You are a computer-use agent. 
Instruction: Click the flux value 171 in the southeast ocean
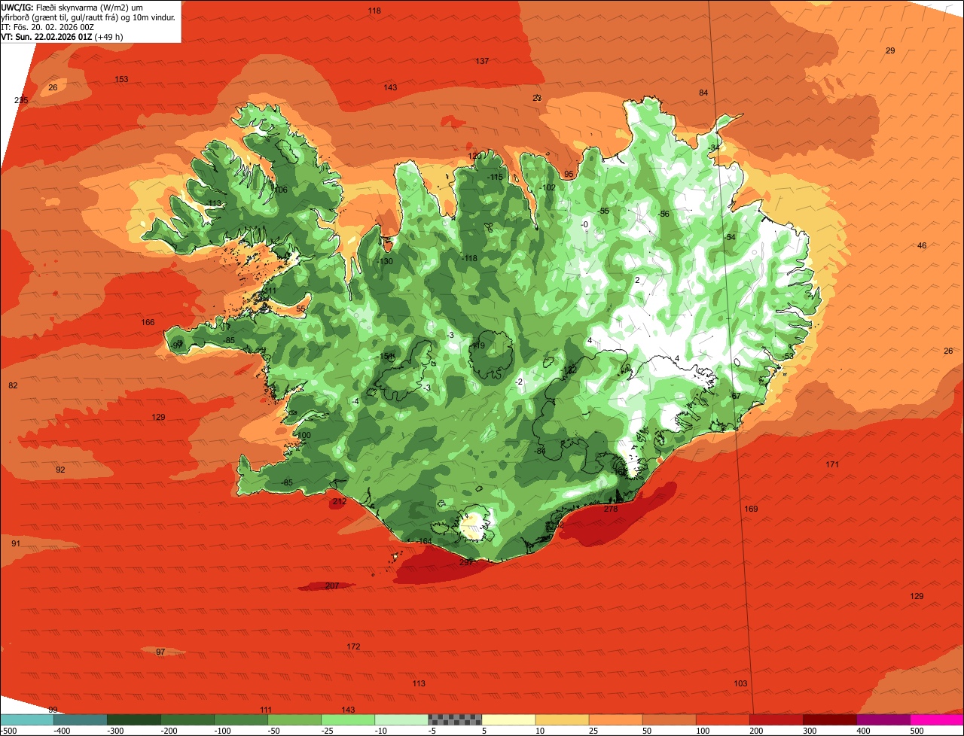[x=832, y=465]
